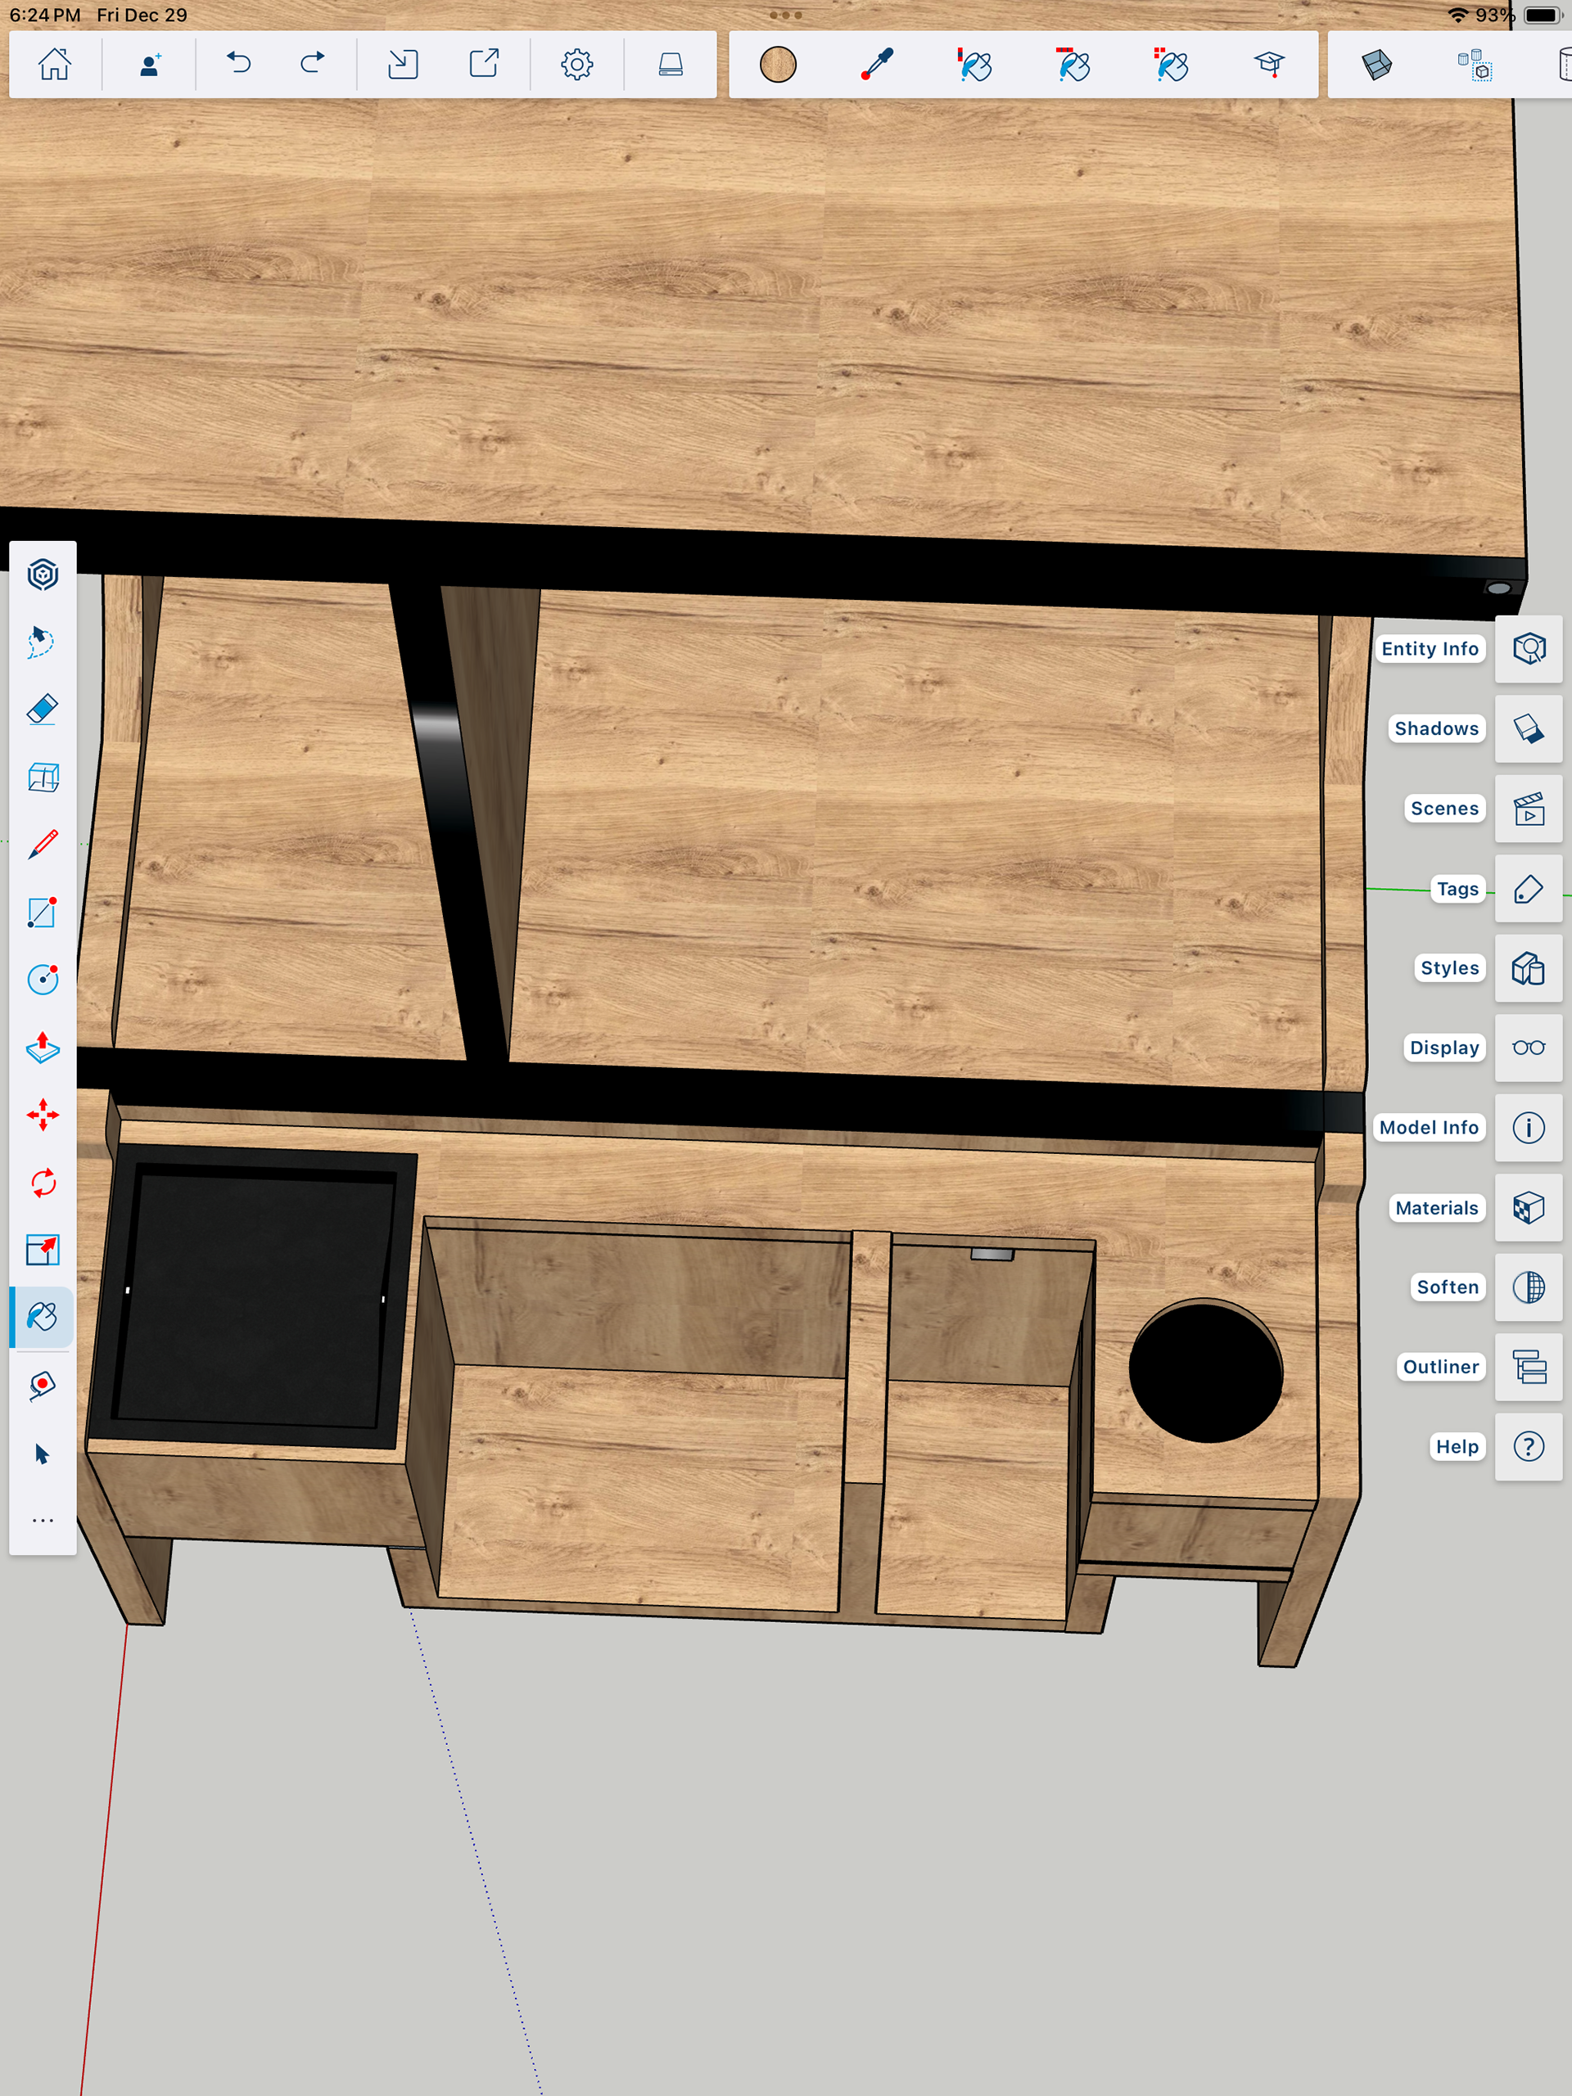Select the Rotate tool
This screenshot has height=2096, width=1572.
point(43,1183)
